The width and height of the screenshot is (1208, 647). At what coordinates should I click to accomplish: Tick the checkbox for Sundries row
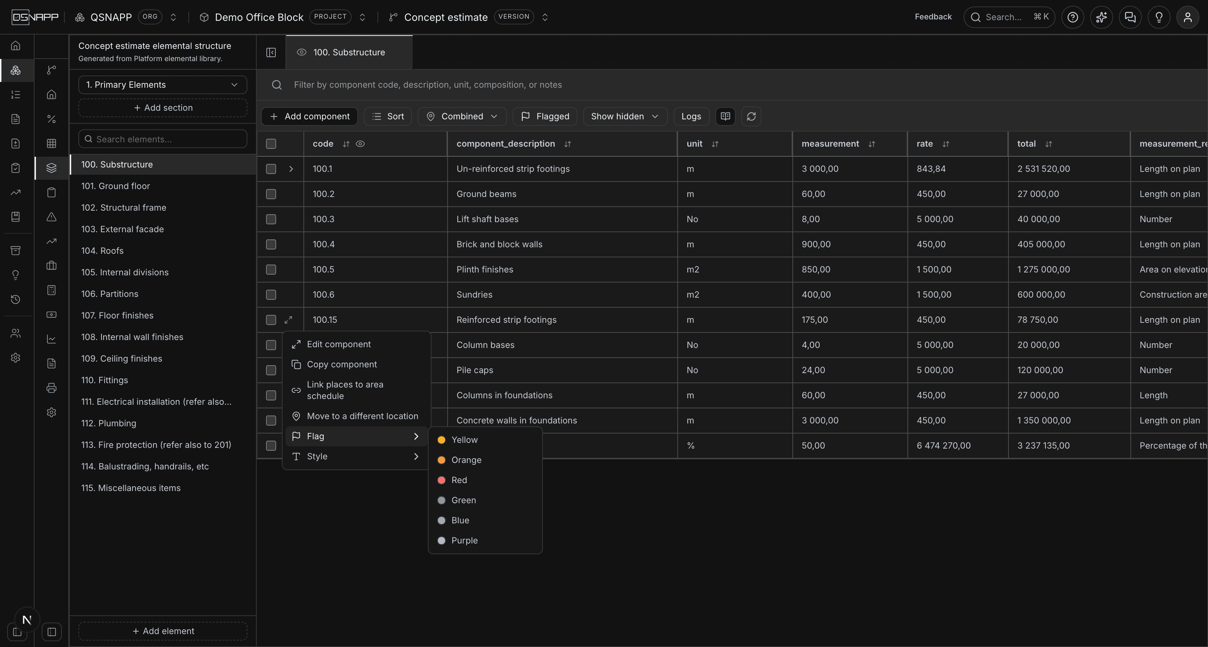pyautogui.click(x=271, y=294)
